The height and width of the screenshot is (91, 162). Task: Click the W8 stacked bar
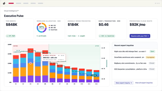coord(67,74)
